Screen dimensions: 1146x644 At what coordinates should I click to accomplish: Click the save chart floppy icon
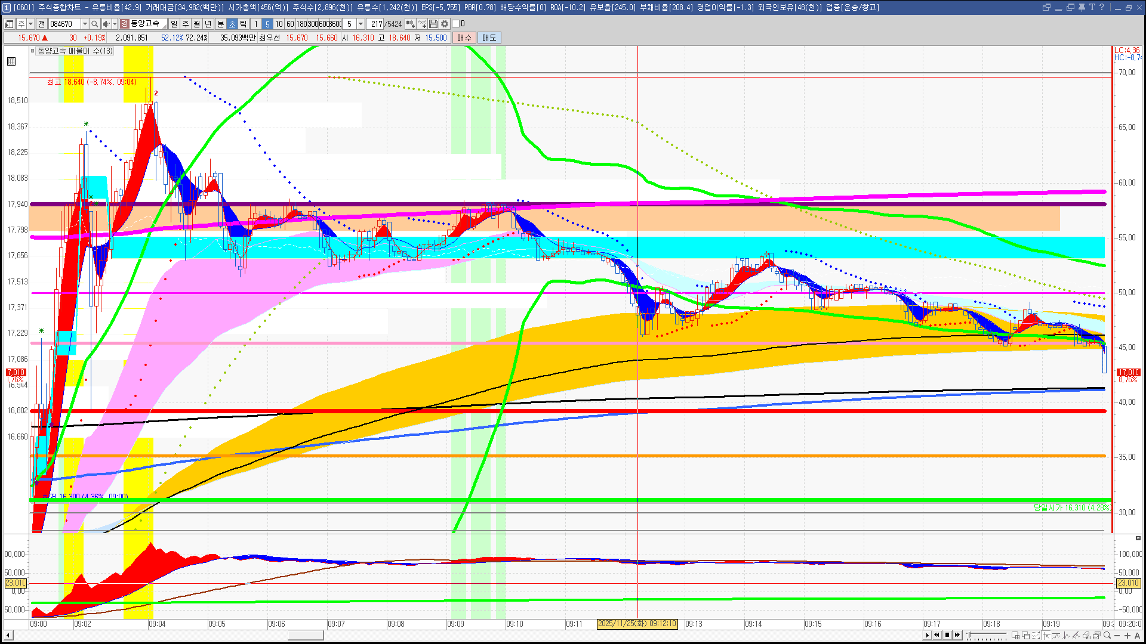(433, 24)
